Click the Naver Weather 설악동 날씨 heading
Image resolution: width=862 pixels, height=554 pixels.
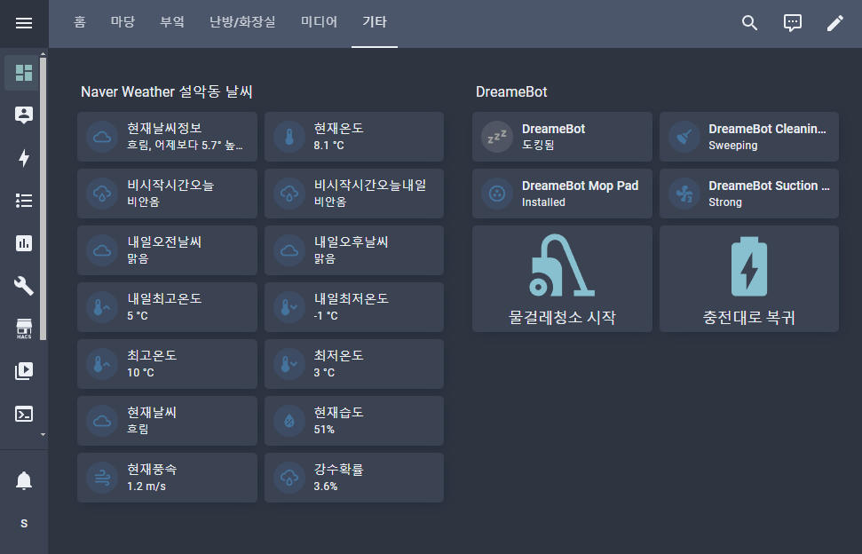point(167,91)
